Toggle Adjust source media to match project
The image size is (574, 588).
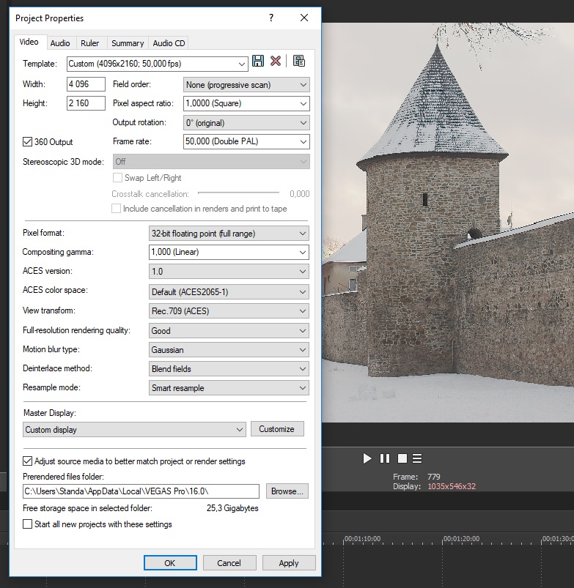click(28, 461)
